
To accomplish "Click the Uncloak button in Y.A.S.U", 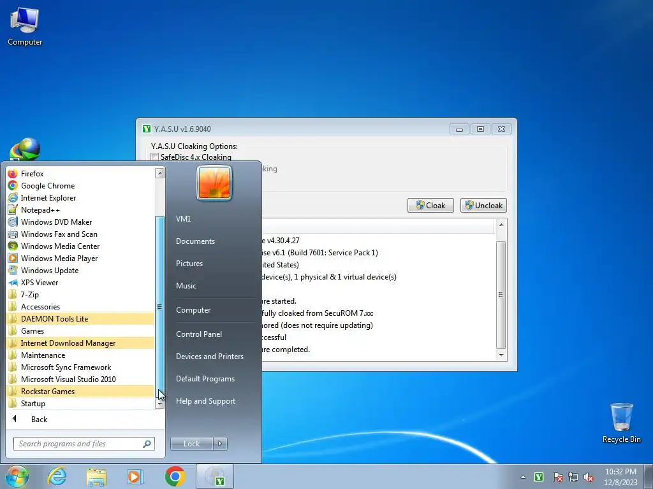I will (483, 206).
